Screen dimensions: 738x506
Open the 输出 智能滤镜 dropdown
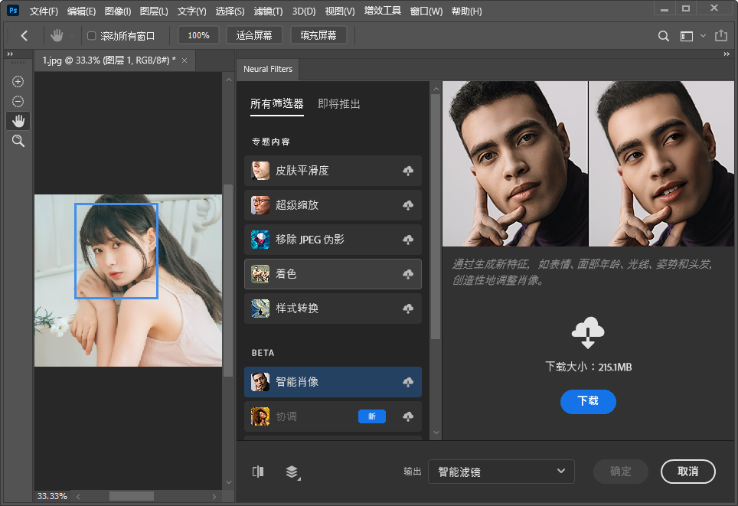point(501,472)
